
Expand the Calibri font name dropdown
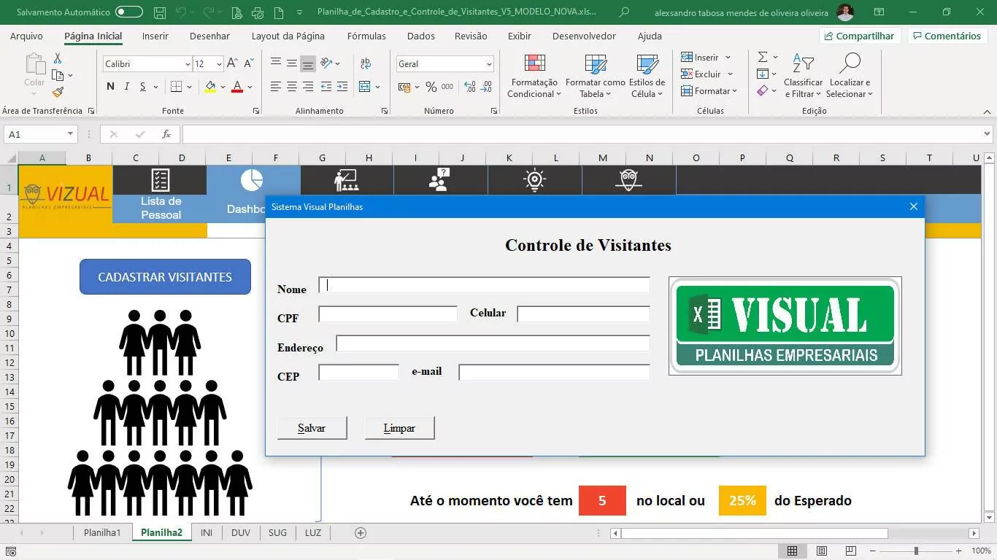tap(187, 64)
